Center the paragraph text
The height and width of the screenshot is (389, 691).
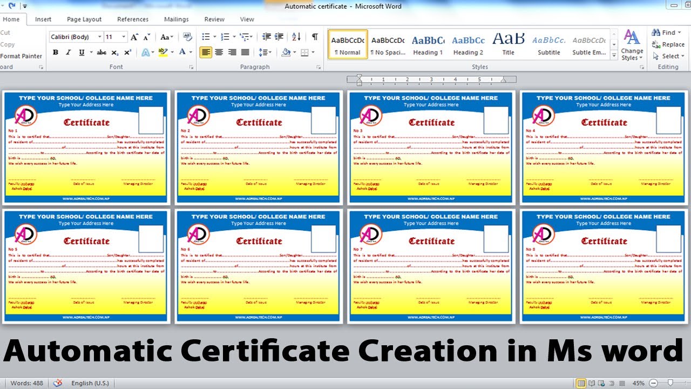coord(219,52)
